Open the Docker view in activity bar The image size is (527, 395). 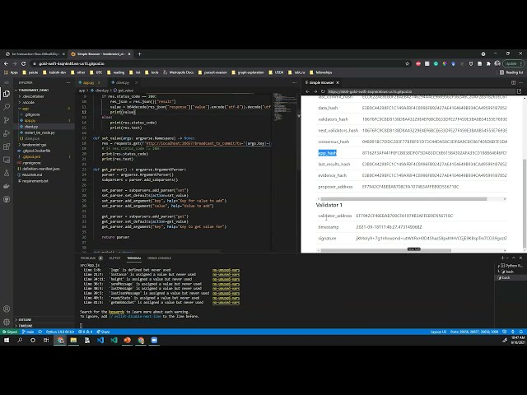tap(7, 186)
